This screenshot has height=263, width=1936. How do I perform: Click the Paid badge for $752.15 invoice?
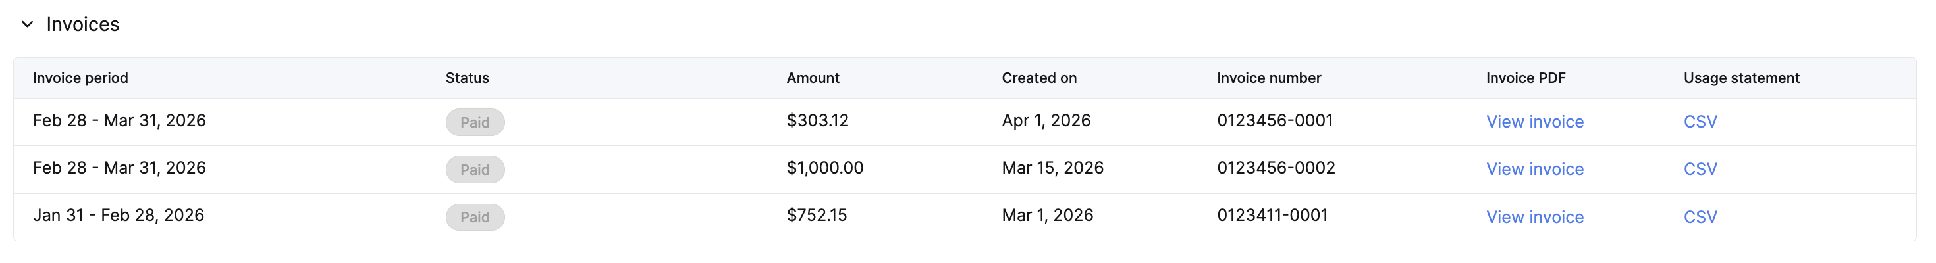coord(474,217)
